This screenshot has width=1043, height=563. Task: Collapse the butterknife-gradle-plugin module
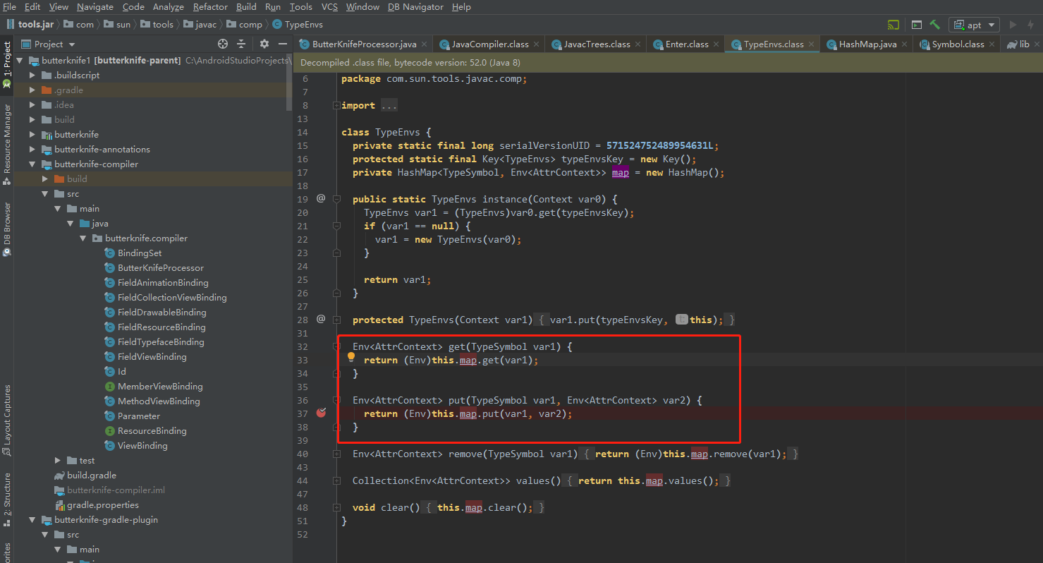pyautogui.click(x=32, y=519)
